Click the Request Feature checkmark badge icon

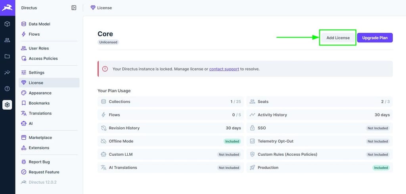23,172
